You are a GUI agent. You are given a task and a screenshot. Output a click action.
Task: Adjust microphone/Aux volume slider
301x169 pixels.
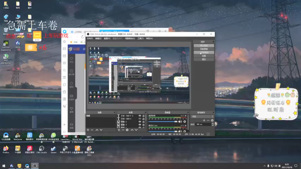pos(163,131)
